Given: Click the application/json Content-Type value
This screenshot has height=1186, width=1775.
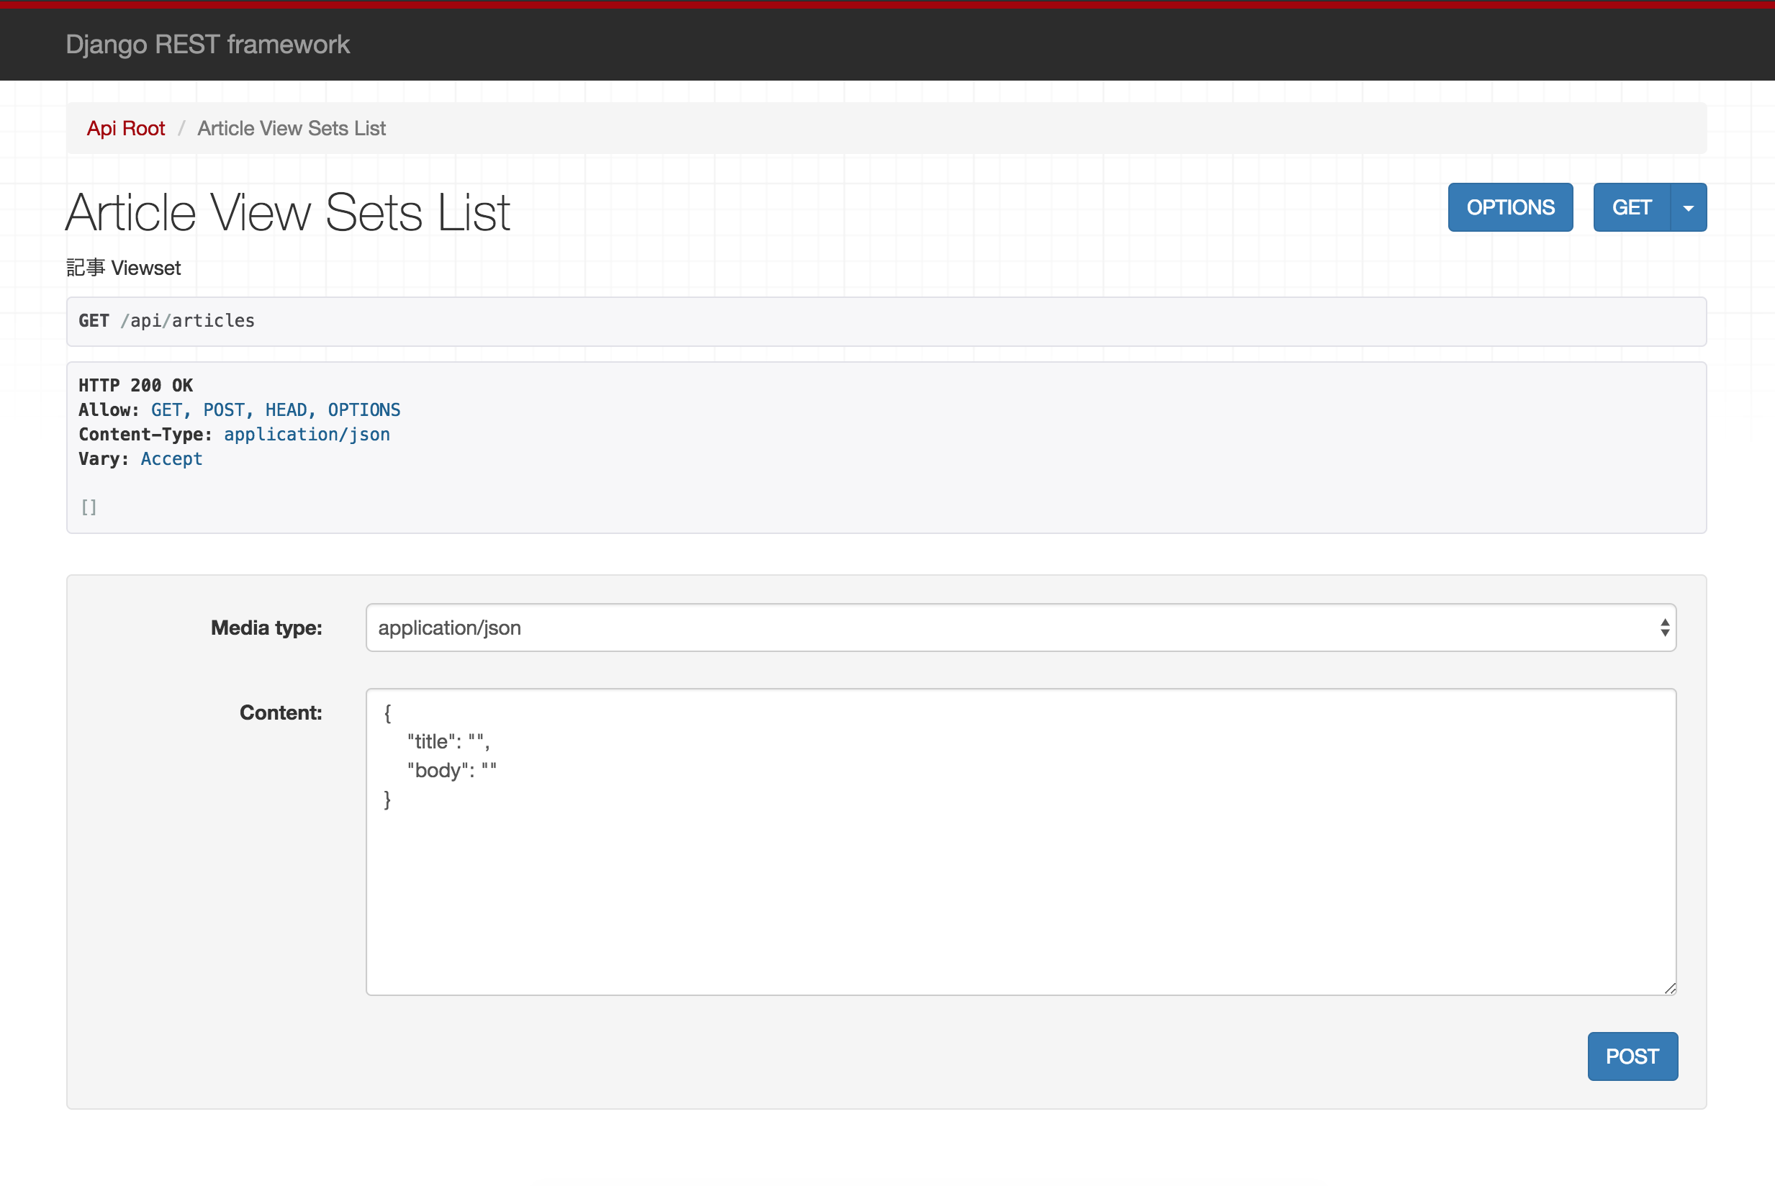Looking at the screenshot, I should click(307, 435).
